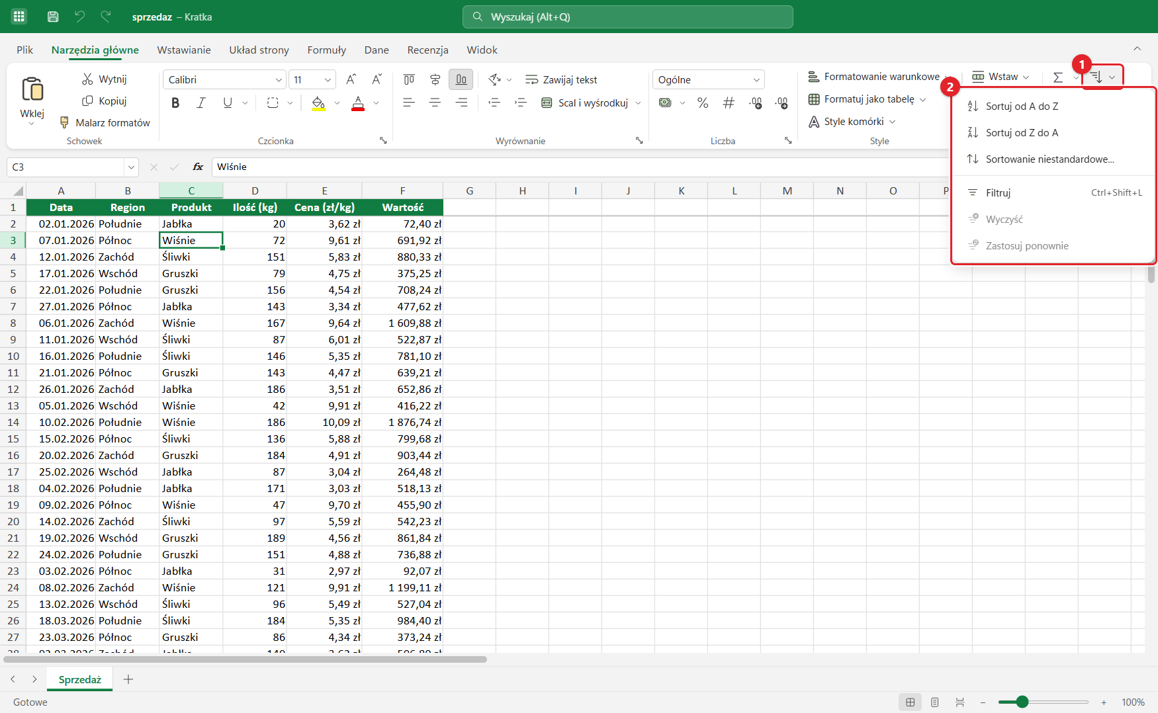Add a new sheet with plus button
The height and width of the screenshot is (713, 1158).
coord(128,679)
